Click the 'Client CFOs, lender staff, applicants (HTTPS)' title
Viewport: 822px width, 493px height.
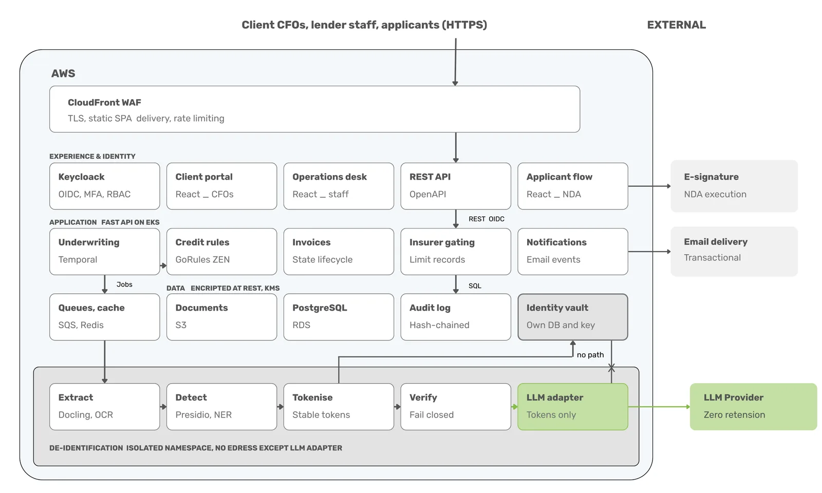364,25
